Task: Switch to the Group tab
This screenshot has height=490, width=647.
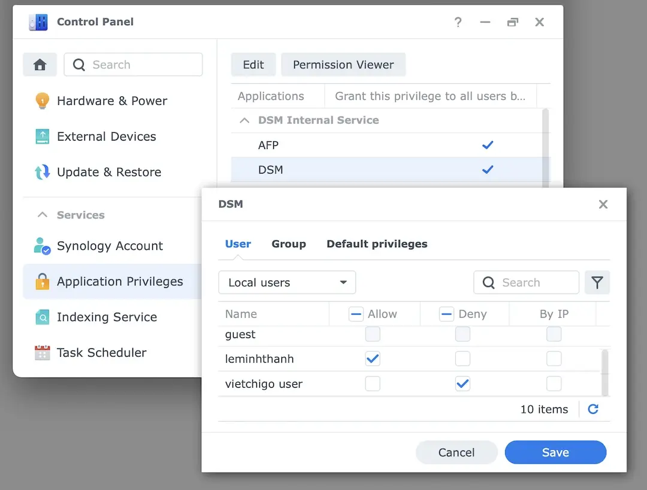Action: pyautogui.click(x=289, y=244)
